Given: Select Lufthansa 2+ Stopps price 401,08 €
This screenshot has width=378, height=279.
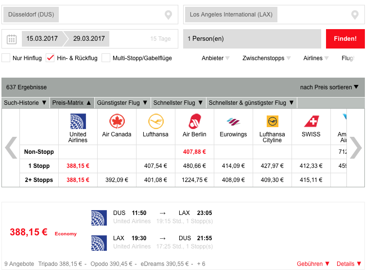Looking at the screenshot, I should click(156, 180).
